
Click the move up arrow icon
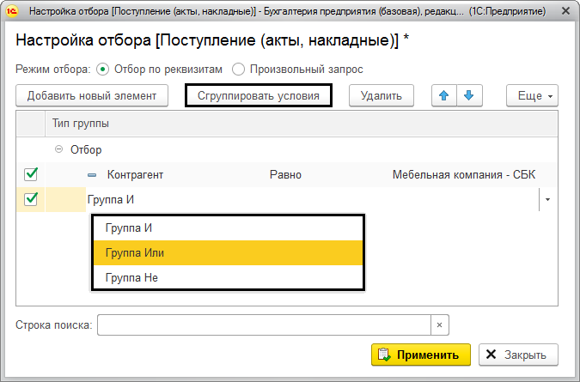[443, 95]
